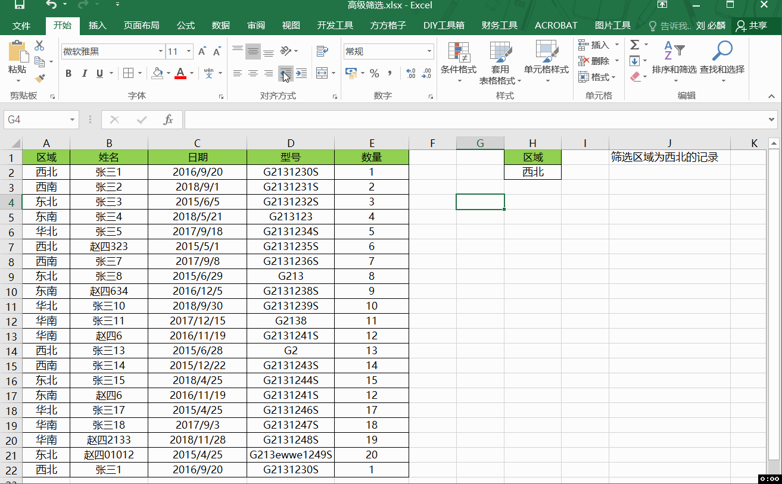The height and width of the screenshot is (484, 782).
Task: Decrease the font size
Action: 217,52
